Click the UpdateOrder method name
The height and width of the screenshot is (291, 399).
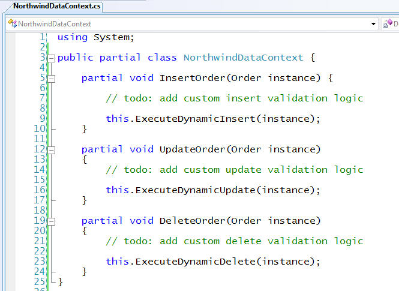pyautogui.click(x=192, y=149)
